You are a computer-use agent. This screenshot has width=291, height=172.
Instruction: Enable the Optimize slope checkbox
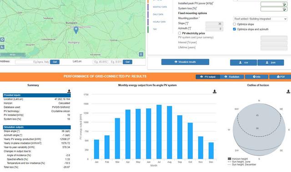click(235, 24)
